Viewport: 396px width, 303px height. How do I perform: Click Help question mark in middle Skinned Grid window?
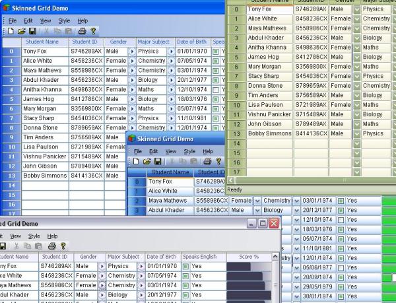(x=218, y=161)
